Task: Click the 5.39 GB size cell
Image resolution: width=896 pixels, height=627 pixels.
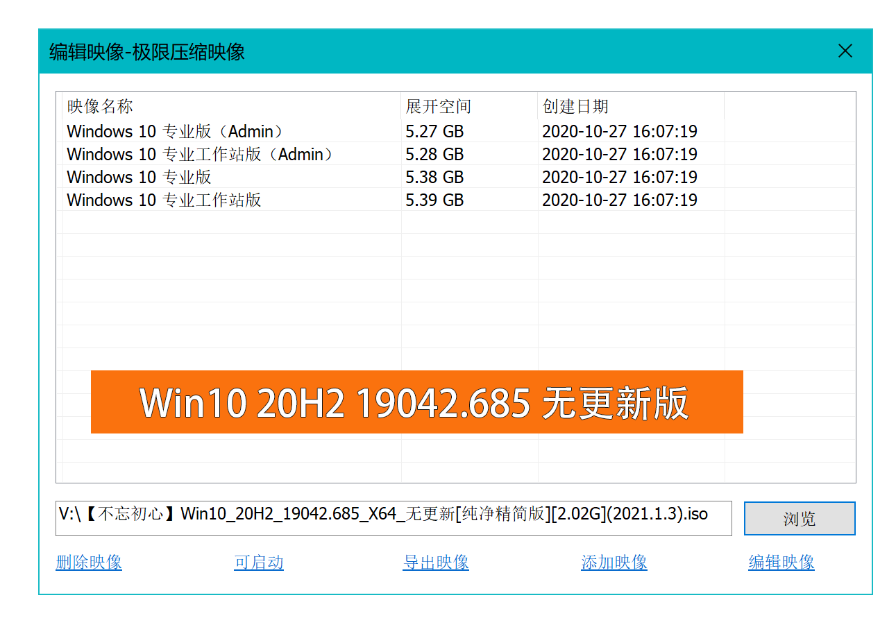Action: (434, 200)
